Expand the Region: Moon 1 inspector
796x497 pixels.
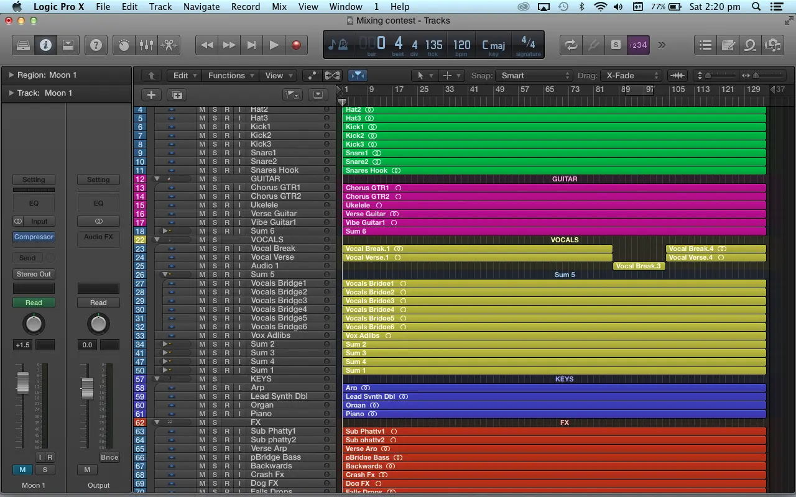pyautogui.click(x=11, y=75)
